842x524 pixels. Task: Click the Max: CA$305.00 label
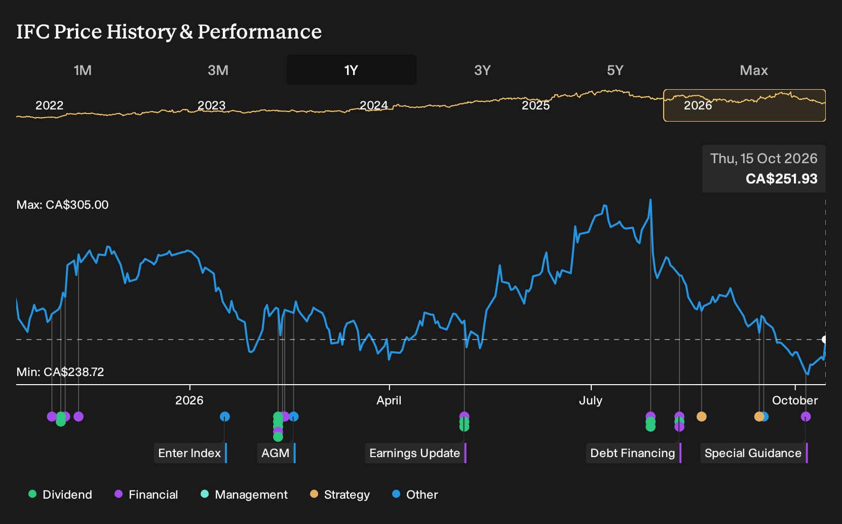pos(62,205)
